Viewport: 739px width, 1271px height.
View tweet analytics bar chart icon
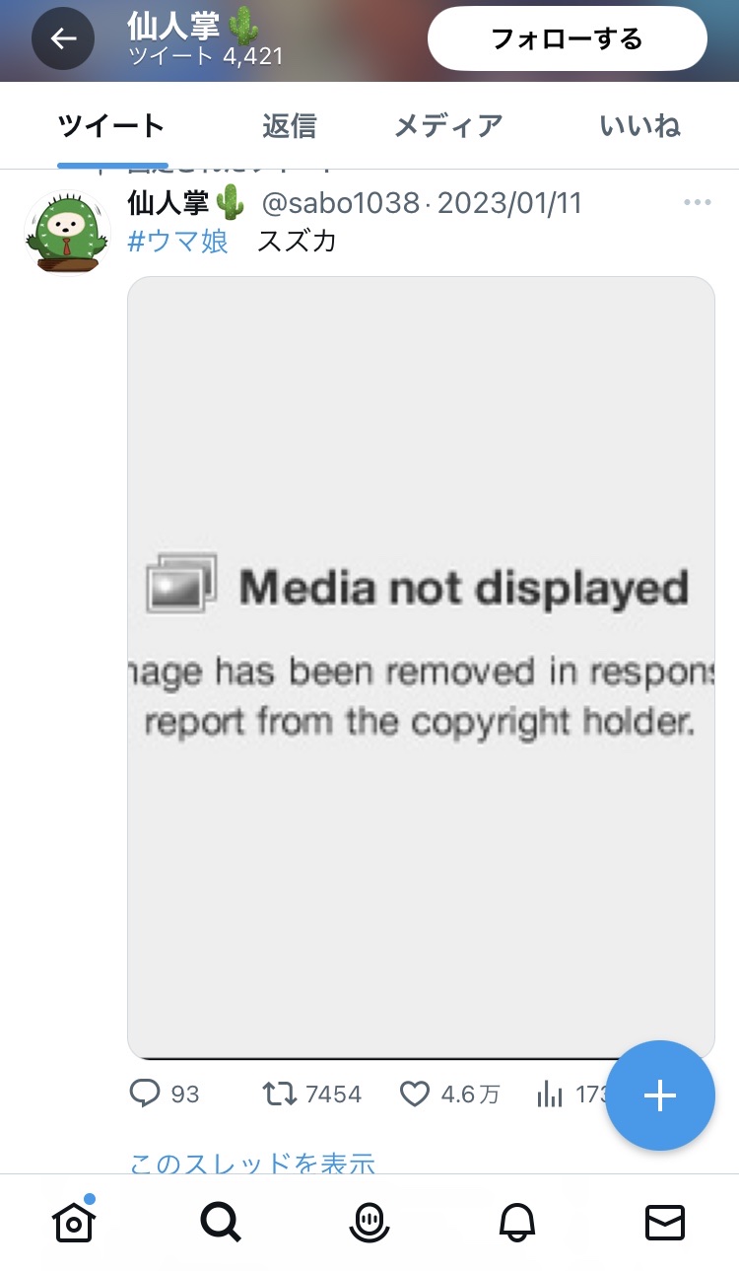pyautogui.click(x=550, y=1094)
